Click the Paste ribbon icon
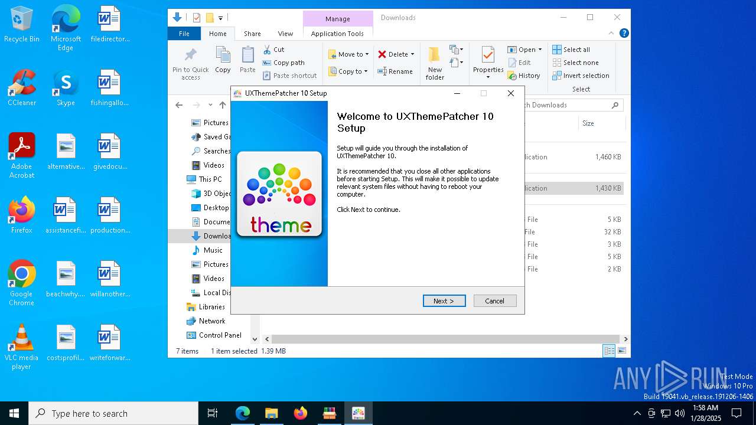This screenshot has height=425, width=756. pyautogui.click(x=247, y=60)
